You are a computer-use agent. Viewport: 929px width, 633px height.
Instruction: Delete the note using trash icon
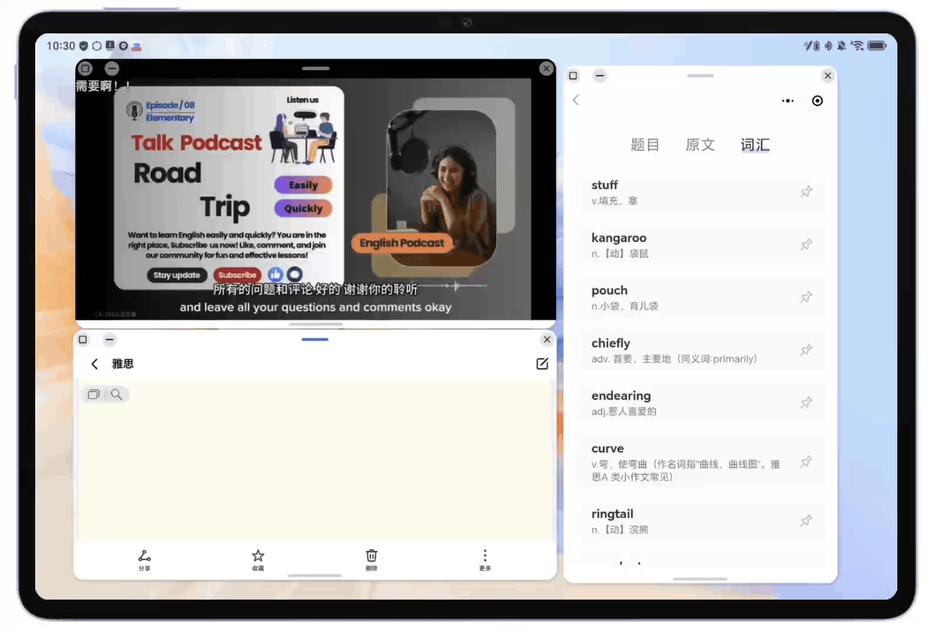click(x=371, y=559)
